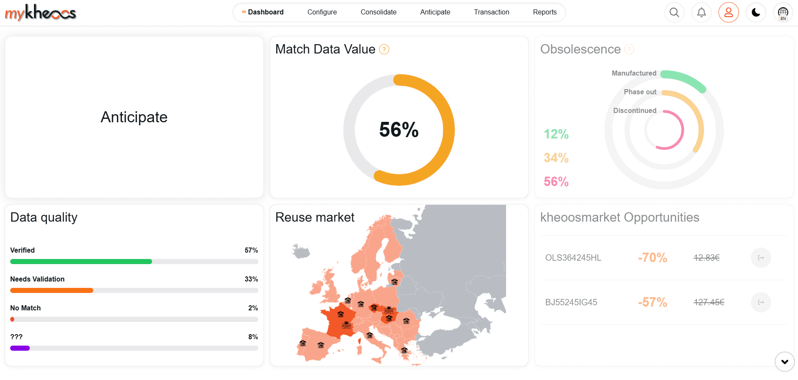Click the Anticipate card
This screenshot has height=380, width=798.
(134, 117)
